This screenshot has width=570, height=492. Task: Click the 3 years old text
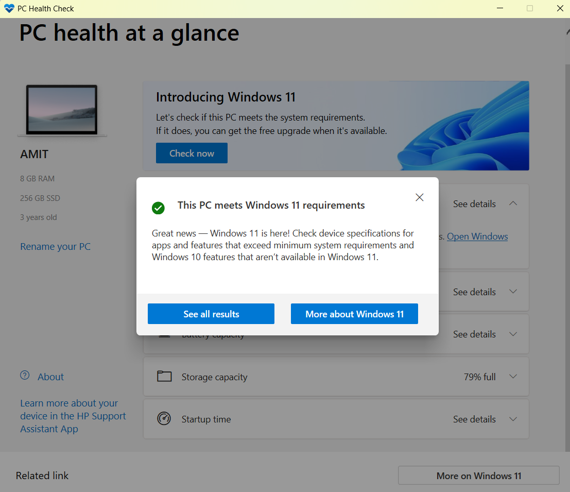click(39, 217)
